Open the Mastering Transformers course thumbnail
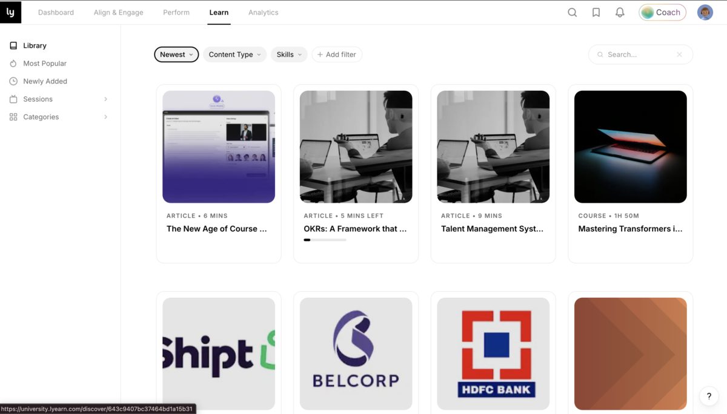Screen dimensions: 727x414 point(630,146)
